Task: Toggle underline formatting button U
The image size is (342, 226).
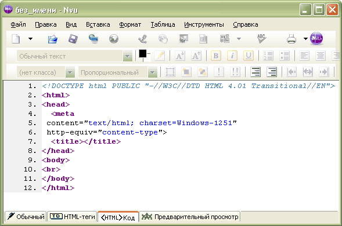Action: tap(248, 56)
